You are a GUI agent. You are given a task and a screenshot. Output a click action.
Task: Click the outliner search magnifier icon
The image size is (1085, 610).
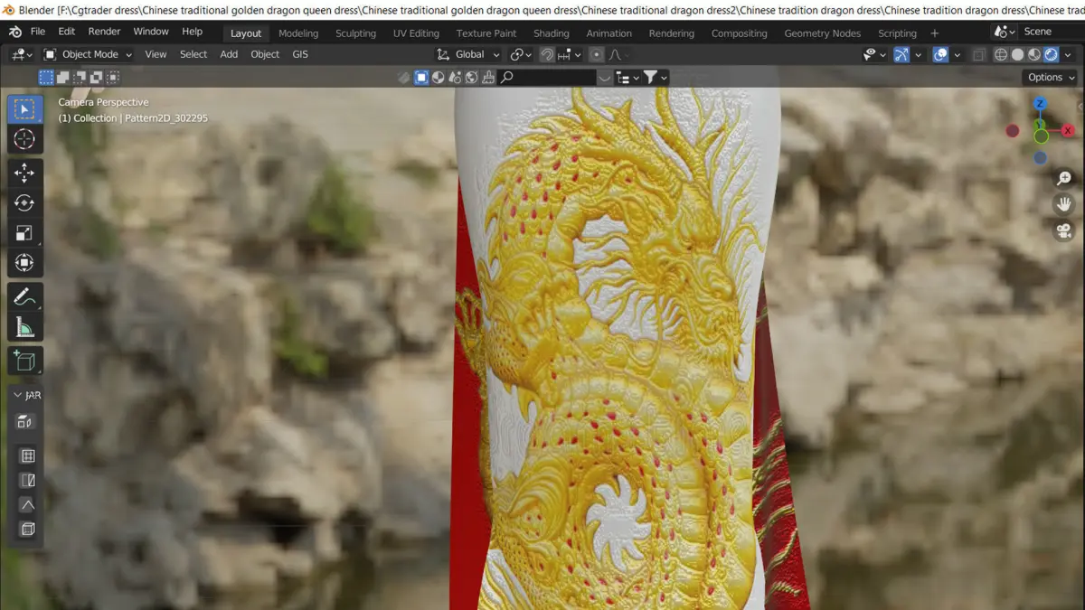(507, 78)
